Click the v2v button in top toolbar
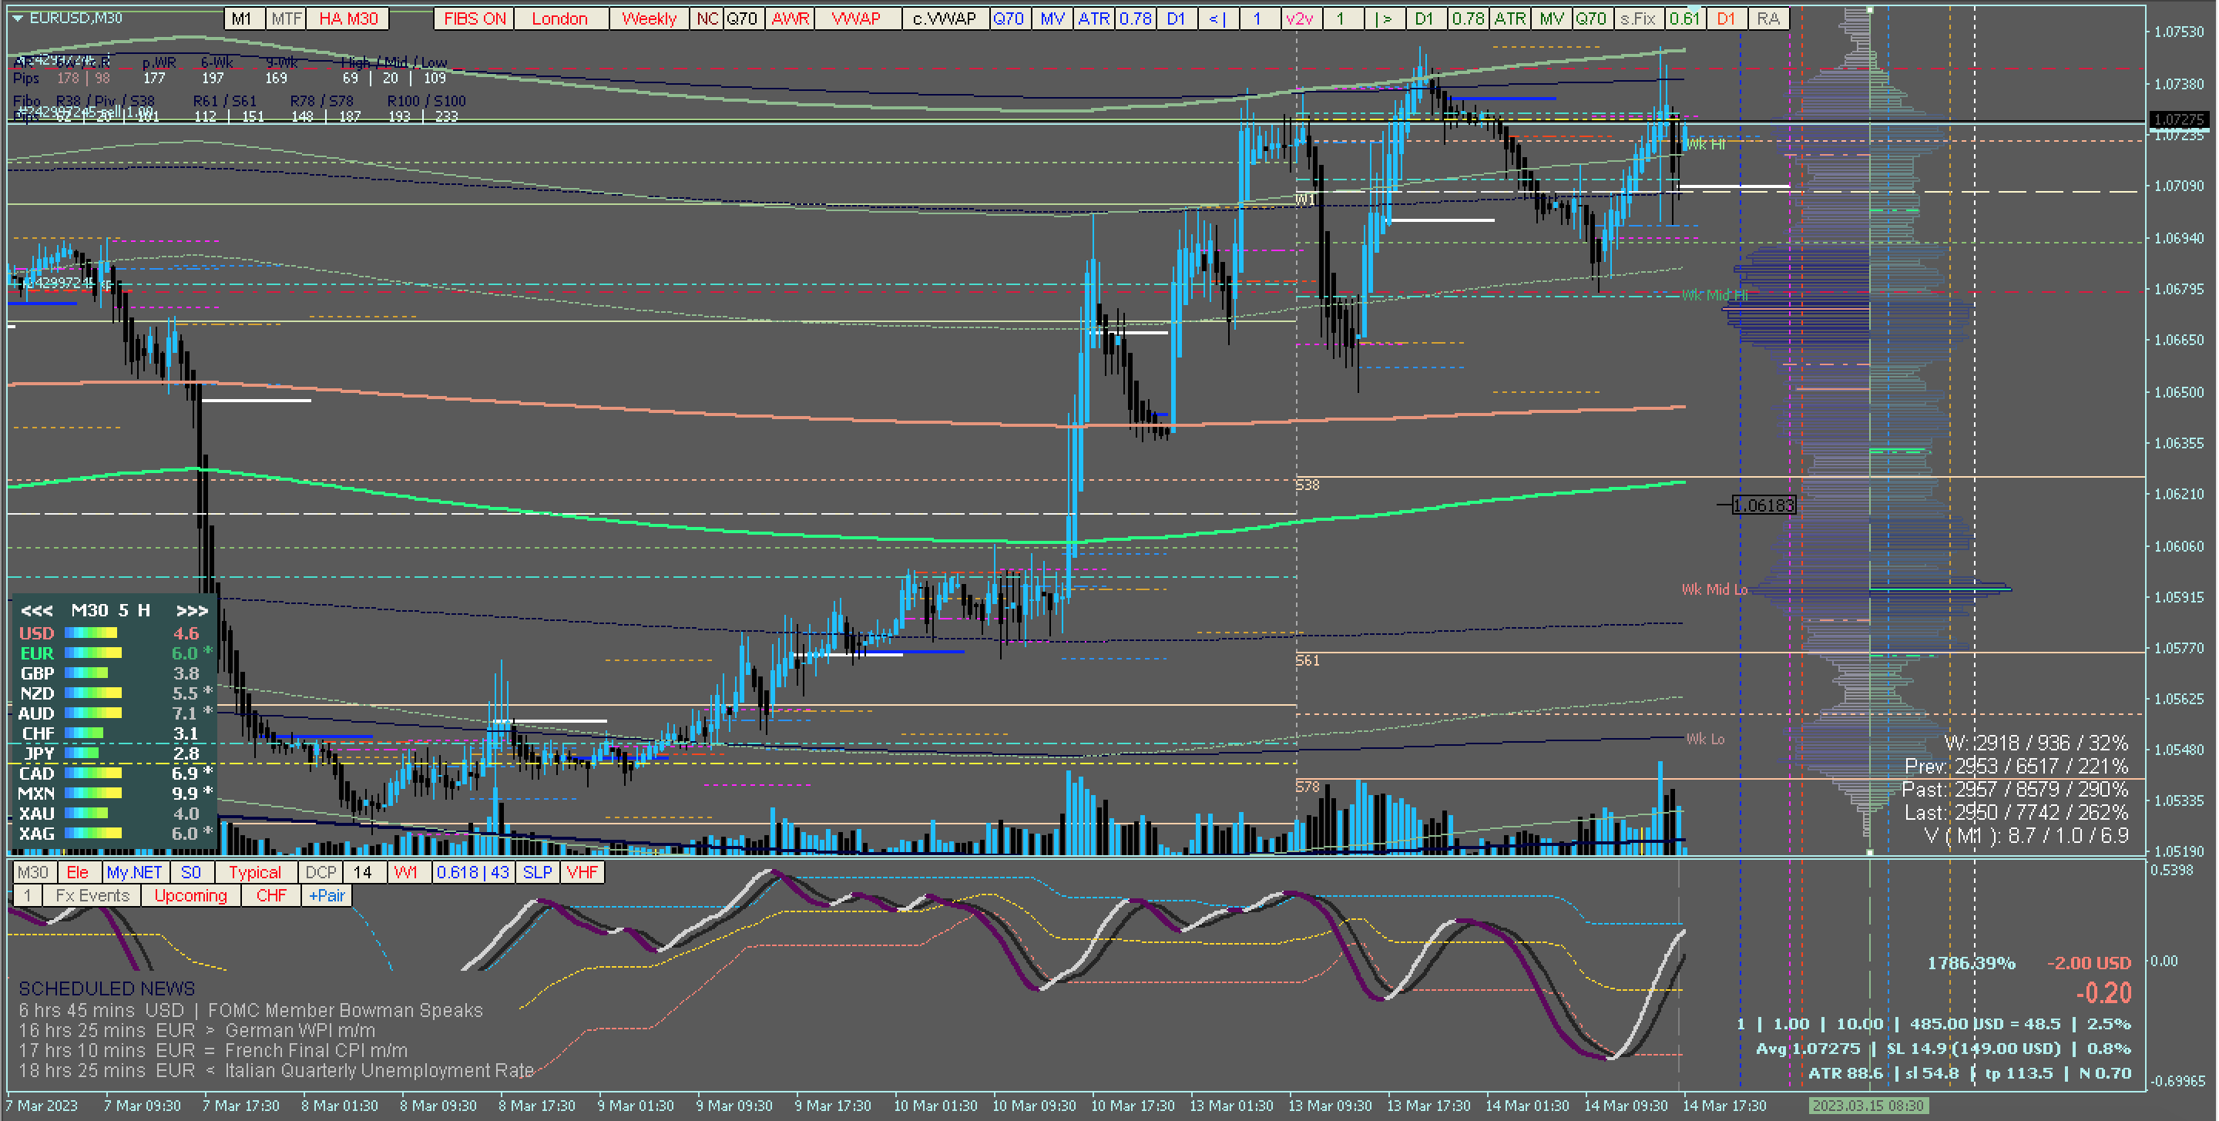Screen dimensions: 2219x1121 pyautogui.click(x=1299, y=18)
